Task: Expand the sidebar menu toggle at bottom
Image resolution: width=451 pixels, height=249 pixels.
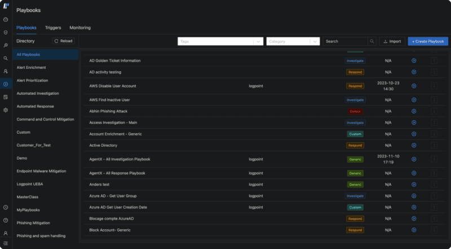Action: [6, 243]
